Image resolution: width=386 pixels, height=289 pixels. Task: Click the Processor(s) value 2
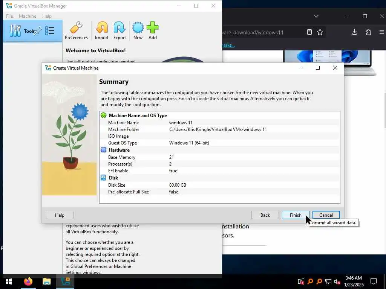(170, 164)
